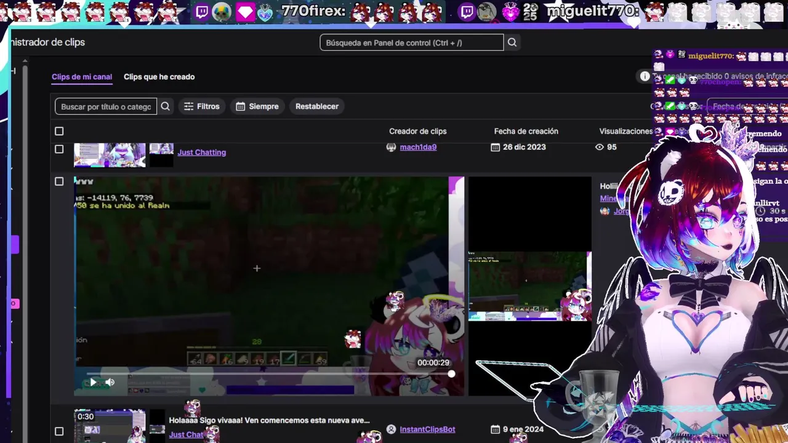The width and height of the screenshot is (788, 443).
Task: Click the Holiii clip title text
Action: coord(609,186)
